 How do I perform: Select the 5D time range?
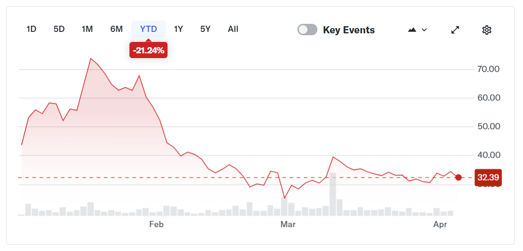click(x=59, y=29)
